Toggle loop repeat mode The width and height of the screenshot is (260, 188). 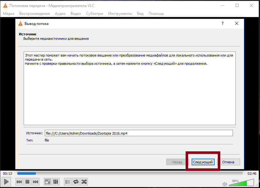coord(76,182)
